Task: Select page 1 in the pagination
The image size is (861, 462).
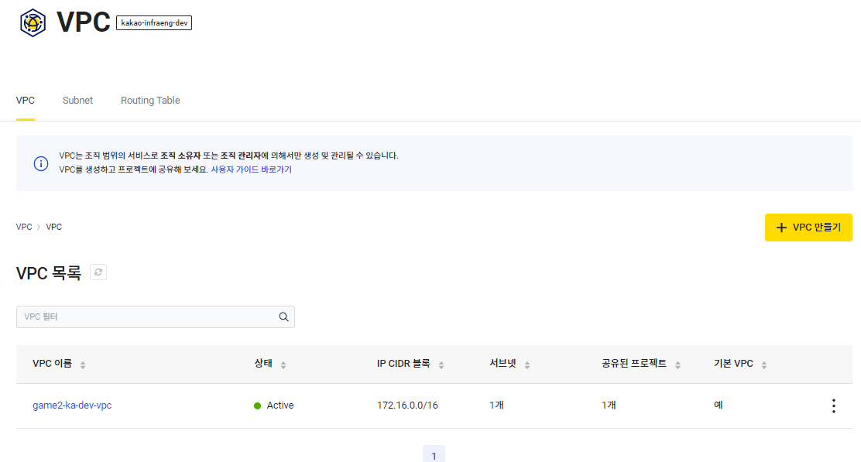Action: [x=434, y=454]
